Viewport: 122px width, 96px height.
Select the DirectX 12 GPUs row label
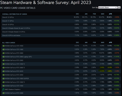coord(8,17)
